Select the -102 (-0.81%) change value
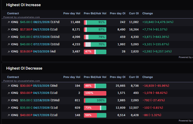The width and height of the screenshot is (193, 124). click(153, 108)
